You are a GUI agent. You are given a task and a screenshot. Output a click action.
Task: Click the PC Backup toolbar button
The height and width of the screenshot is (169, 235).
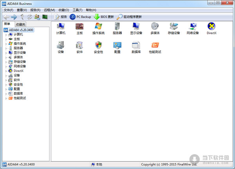80,17
